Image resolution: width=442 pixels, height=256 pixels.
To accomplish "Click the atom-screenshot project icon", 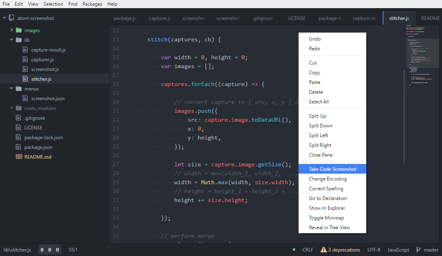I will point(12,18).
